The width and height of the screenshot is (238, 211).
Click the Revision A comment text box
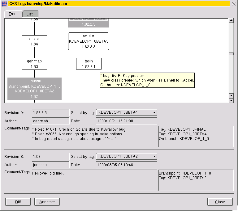tap(94, 136)
